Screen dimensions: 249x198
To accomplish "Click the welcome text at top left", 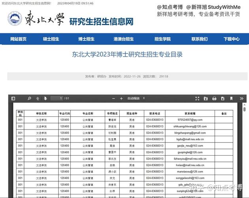I will pos(26,3).
